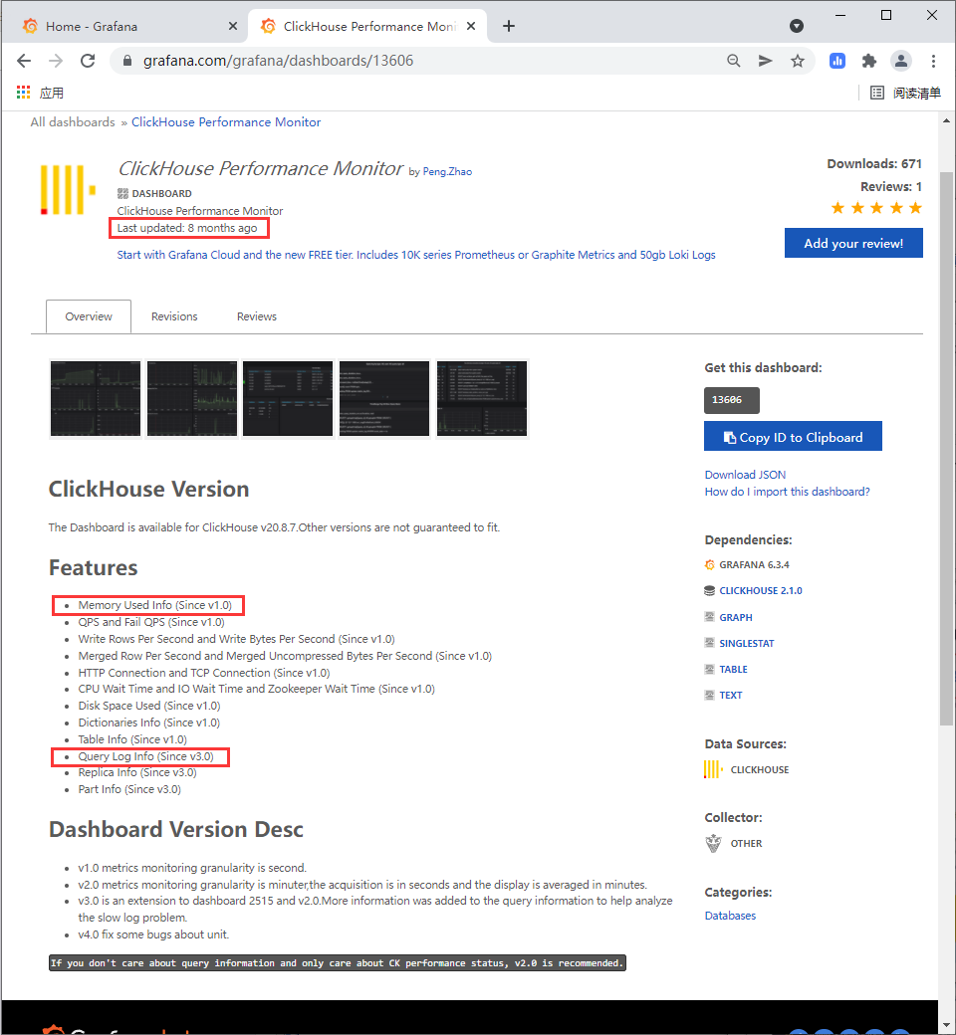Click the ClickHouse data source icon

(x=713, y=769)
